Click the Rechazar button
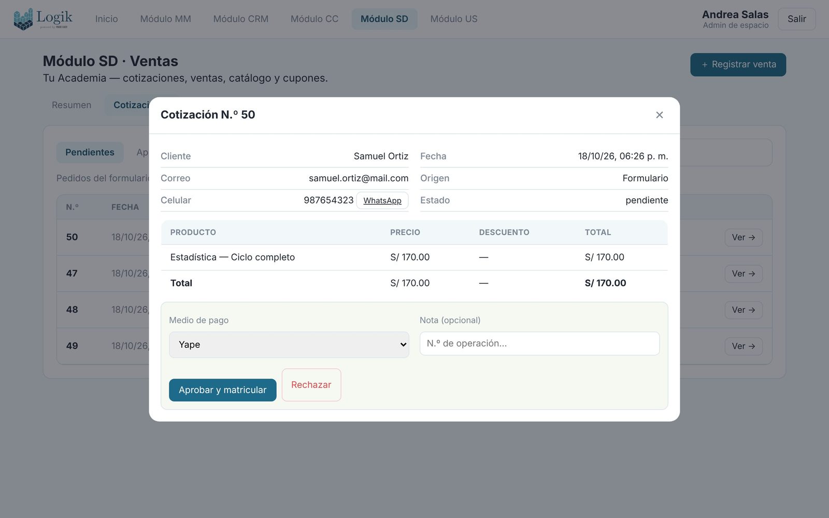This screenshot has height=518, width=829. (311, 385)
